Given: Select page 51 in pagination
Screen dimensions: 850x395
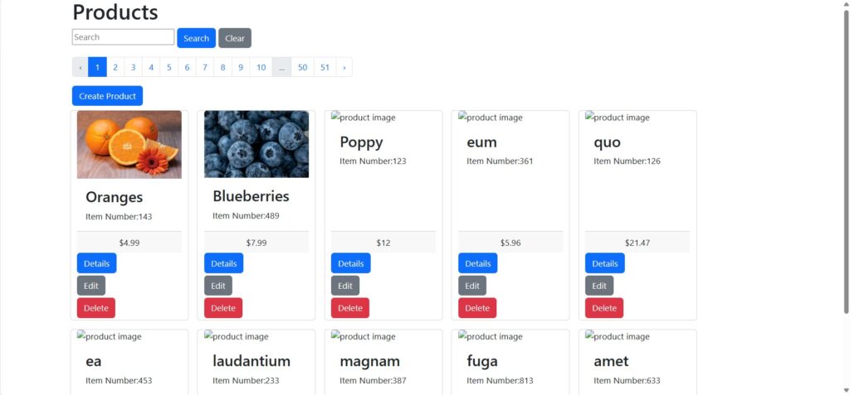Looking at the screenshot, I should pos(325,67).
